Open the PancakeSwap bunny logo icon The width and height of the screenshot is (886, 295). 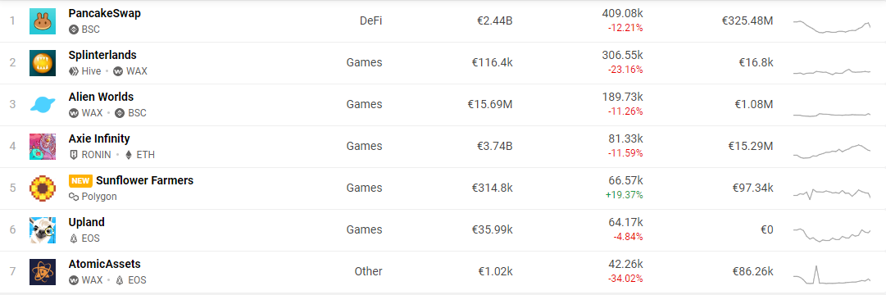click(x=43, y=21)
